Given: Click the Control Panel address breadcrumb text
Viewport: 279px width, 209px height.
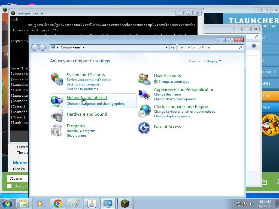Looking at the screenshot, I should tap(71, 47).
